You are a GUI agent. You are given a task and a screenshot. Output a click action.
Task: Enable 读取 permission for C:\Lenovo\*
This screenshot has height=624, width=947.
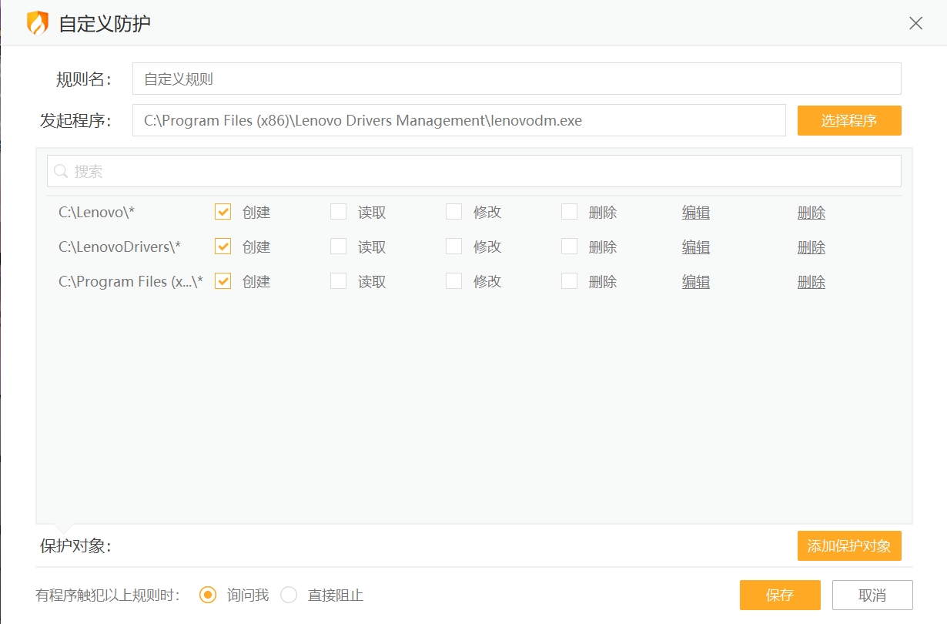(338, 211)
